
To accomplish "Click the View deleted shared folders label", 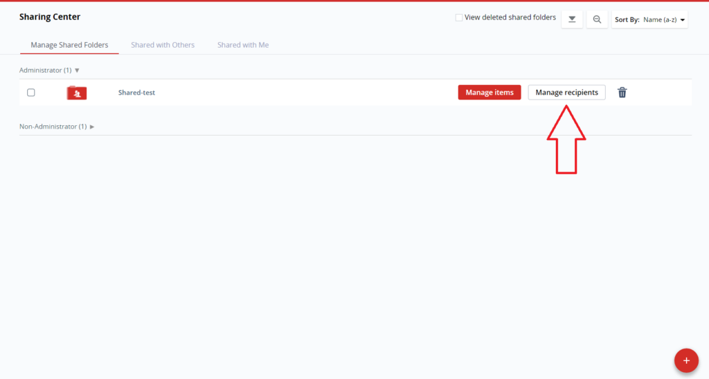I will [510, 18].
